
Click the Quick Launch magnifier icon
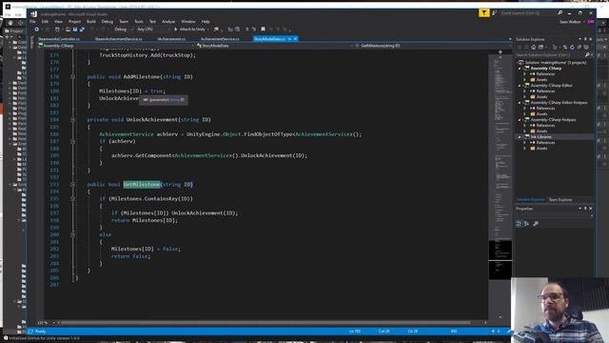560,12
